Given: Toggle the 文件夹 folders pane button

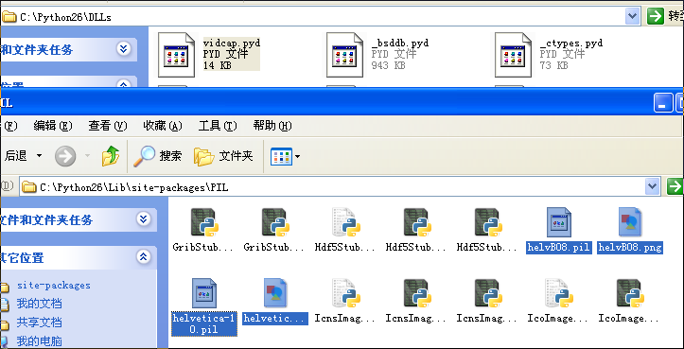Looking at the screenshot, I should coord(223,156).
